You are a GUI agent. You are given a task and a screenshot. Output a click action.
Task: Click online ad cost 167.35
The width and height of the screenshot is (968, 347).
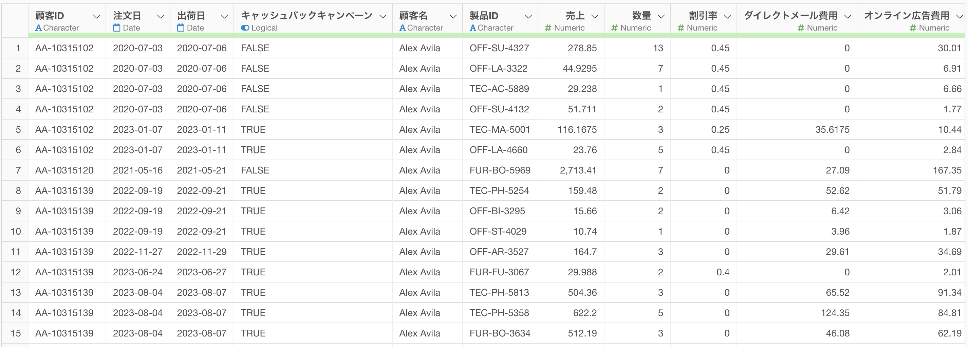point(947,170)
